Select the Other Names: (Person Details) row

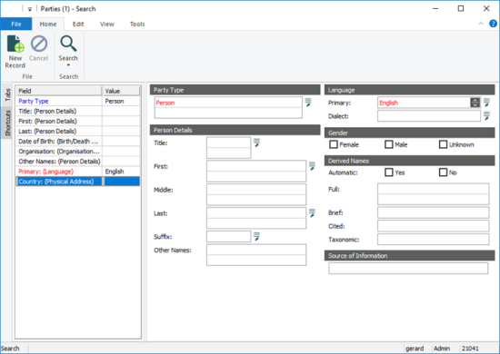click(78, 162)
